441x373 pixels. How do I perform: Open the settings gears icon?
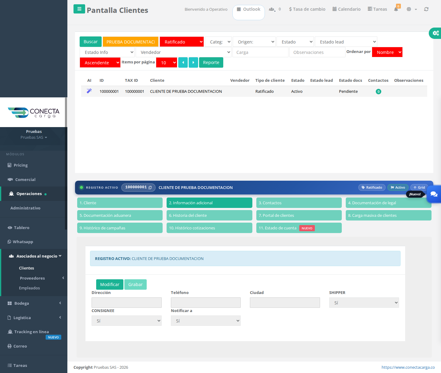click(435, 33)
